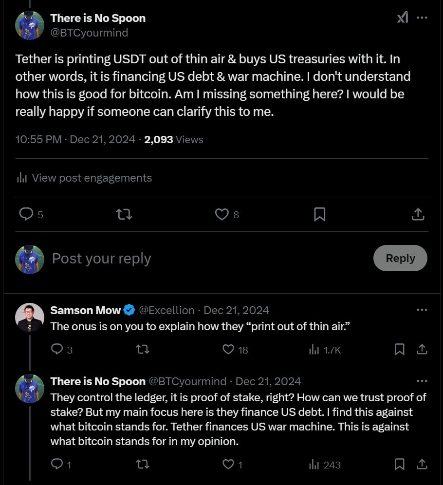Viewport: 443px width, 485px height.
Task: Open Samson Mow's profile picture
Action: pos(30,317)
